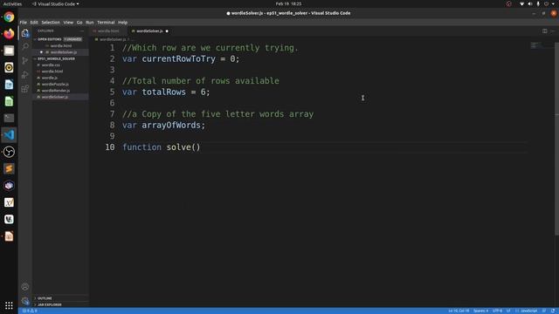Open OBS Studio from the dock
Screen dimensions: 559x314
(9, 152)
